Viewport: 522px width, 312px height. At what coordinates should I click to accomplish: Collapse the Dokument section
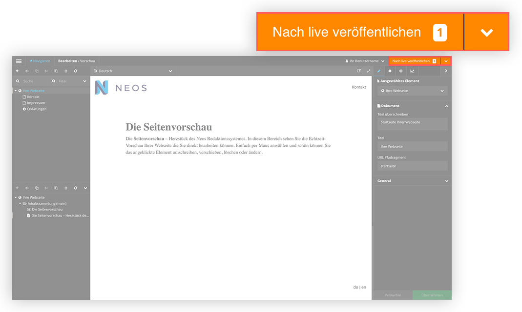click(447, 106)
